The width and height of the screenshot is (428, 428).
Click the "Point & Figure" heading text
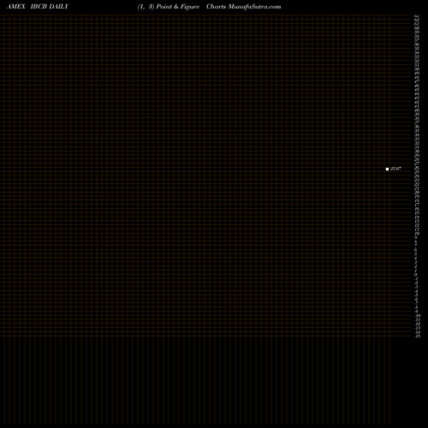178,7
